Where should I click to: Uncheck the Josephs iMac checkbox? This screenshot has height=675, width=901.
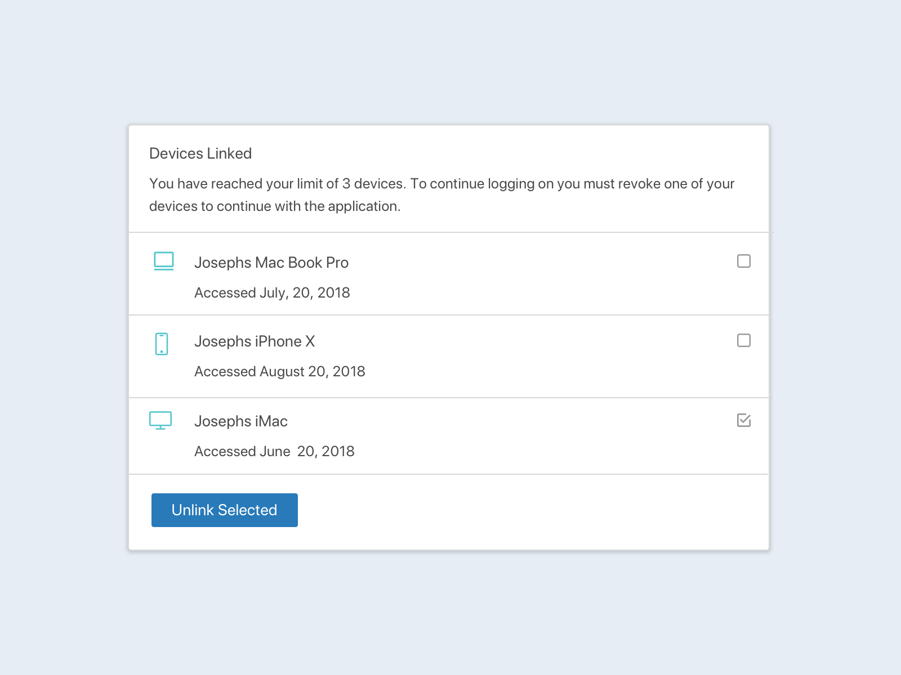(744, 420)
